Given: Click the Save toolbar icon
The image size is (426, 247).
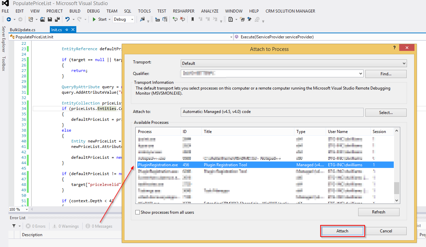Looking at the screenshot, I should (x=50, y=19).
